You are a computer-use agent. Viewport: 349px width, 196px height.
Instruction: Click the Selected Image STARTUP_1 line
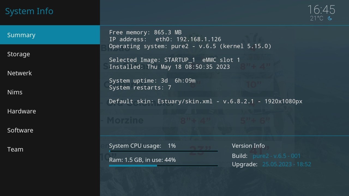174,60
